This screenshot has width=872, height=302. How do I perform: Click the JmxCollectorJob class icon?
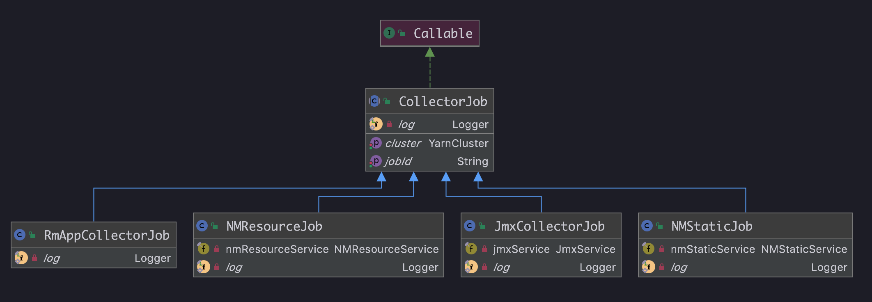pyautogui.click(x=470, y=226)
